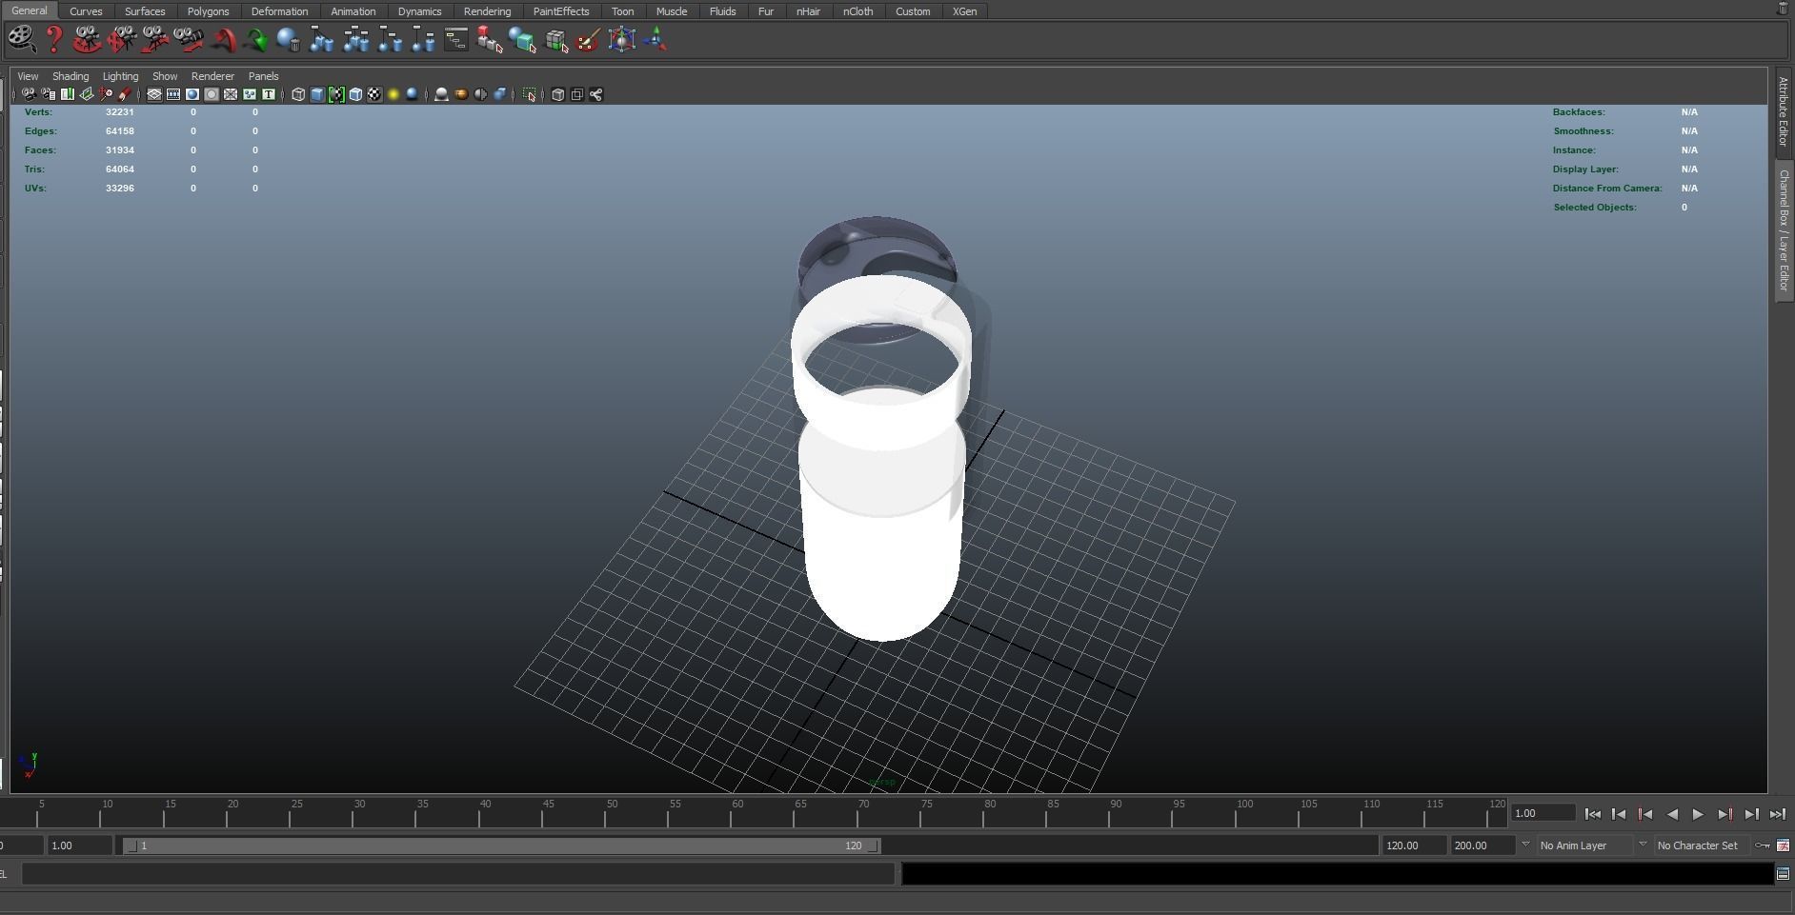This screenshot has width=1795, height=915.
Task: Open the Renderer panel menu
Action: point(212,76)
